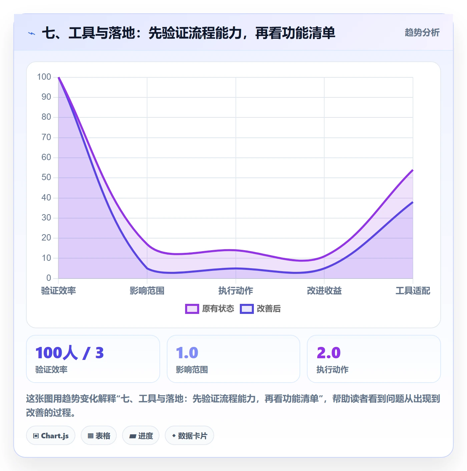Click the blue 改善后 legend swatch
Image resolution: width=467 pixels, height=471 pixels.
point(247,309)
